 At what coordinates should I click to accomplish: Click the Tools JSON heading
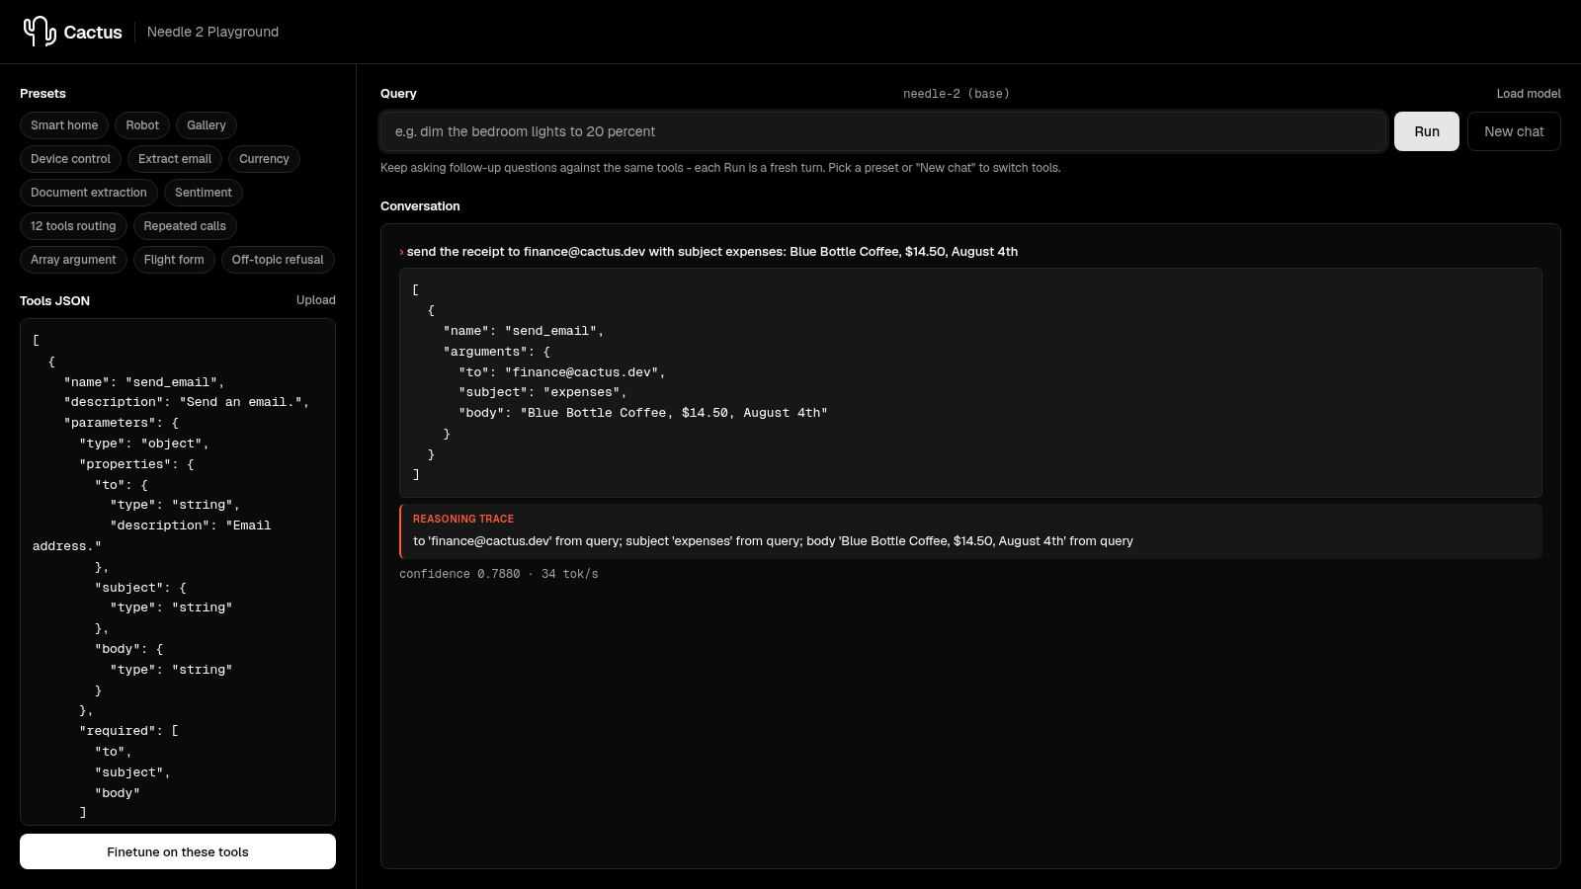coord(54,301)
